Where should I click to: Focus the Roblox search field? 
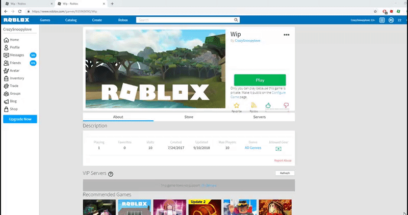point(185,20)
